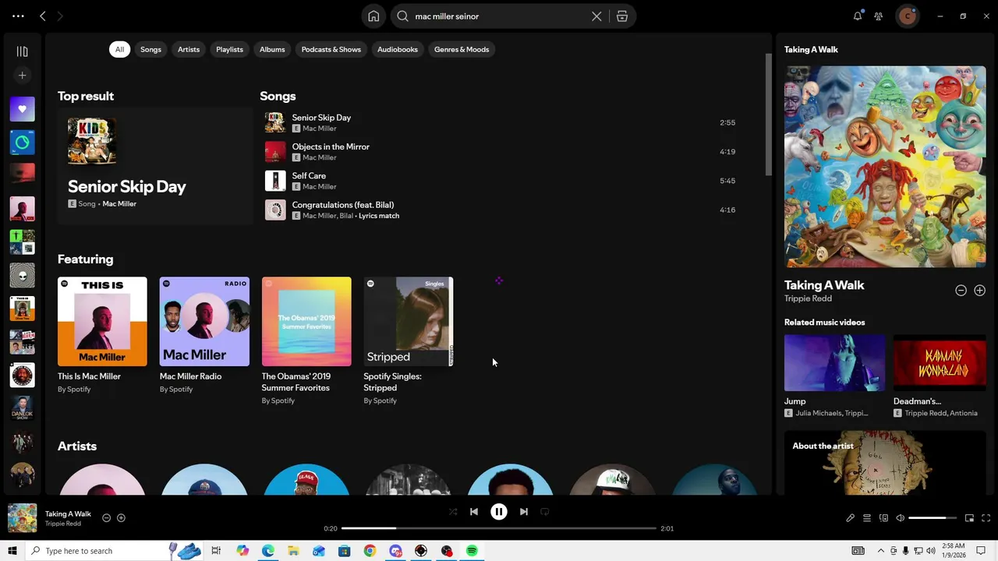Go to the Spotify Home screen
Screen dimensions: 998x561
(373, 16)
